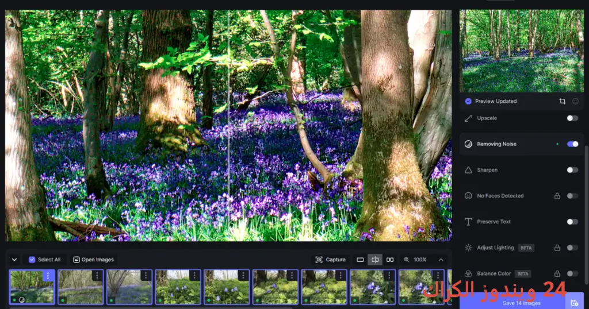
Task: Enable the Preserve Text switch
Action: (x=572, y=222)
